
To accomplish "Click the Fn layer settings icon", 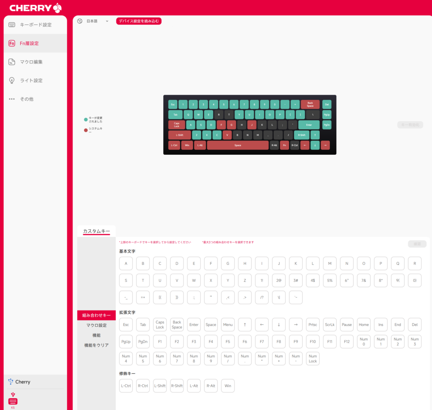I will 12,43.
